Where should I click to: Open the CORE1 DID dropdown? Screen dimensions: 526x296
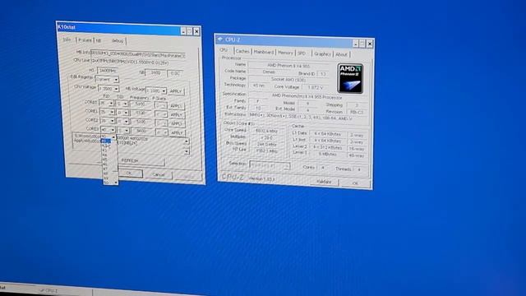(x=126, y=113)
